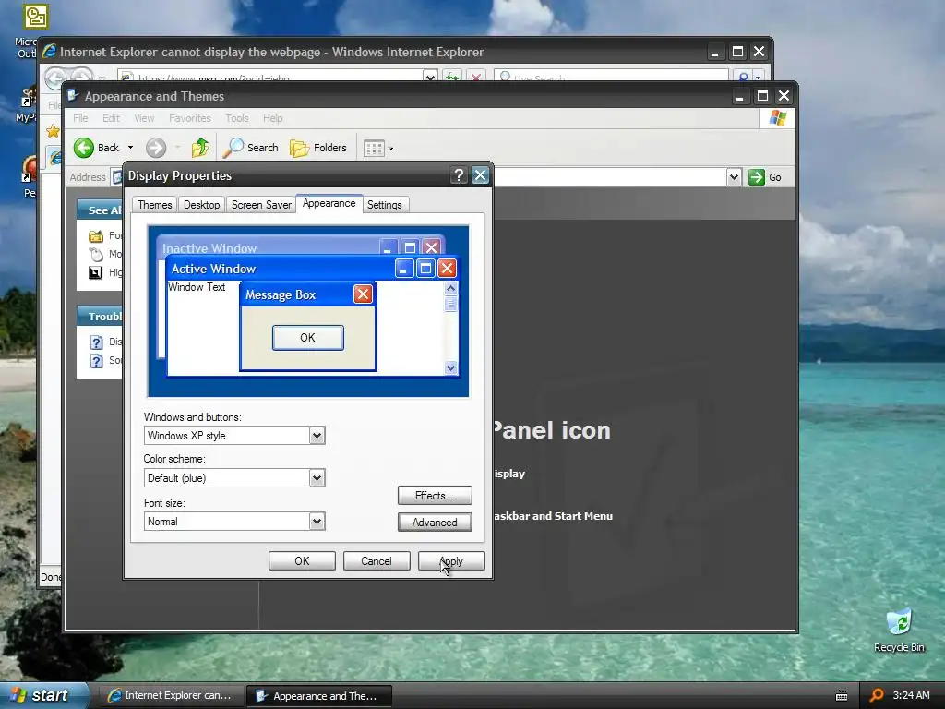Switch to the Settings tab

point(385,205)
